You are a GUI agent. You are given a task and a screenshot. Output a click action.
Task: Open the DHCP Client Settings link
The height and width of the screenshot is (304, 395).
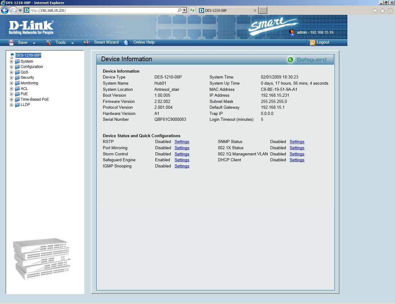coord(297,160)
